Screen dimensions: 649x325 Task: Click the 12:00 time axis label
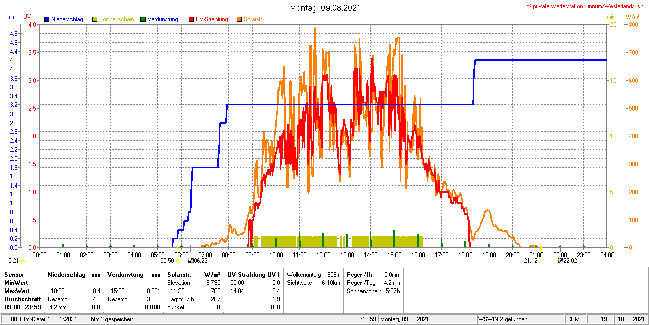coord(323,255)
